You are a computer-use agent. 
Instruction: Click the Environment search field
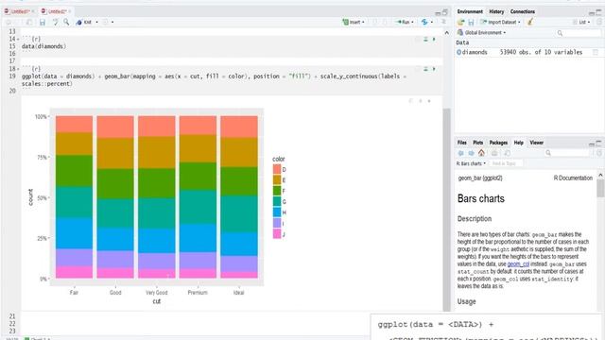(579, 33)
